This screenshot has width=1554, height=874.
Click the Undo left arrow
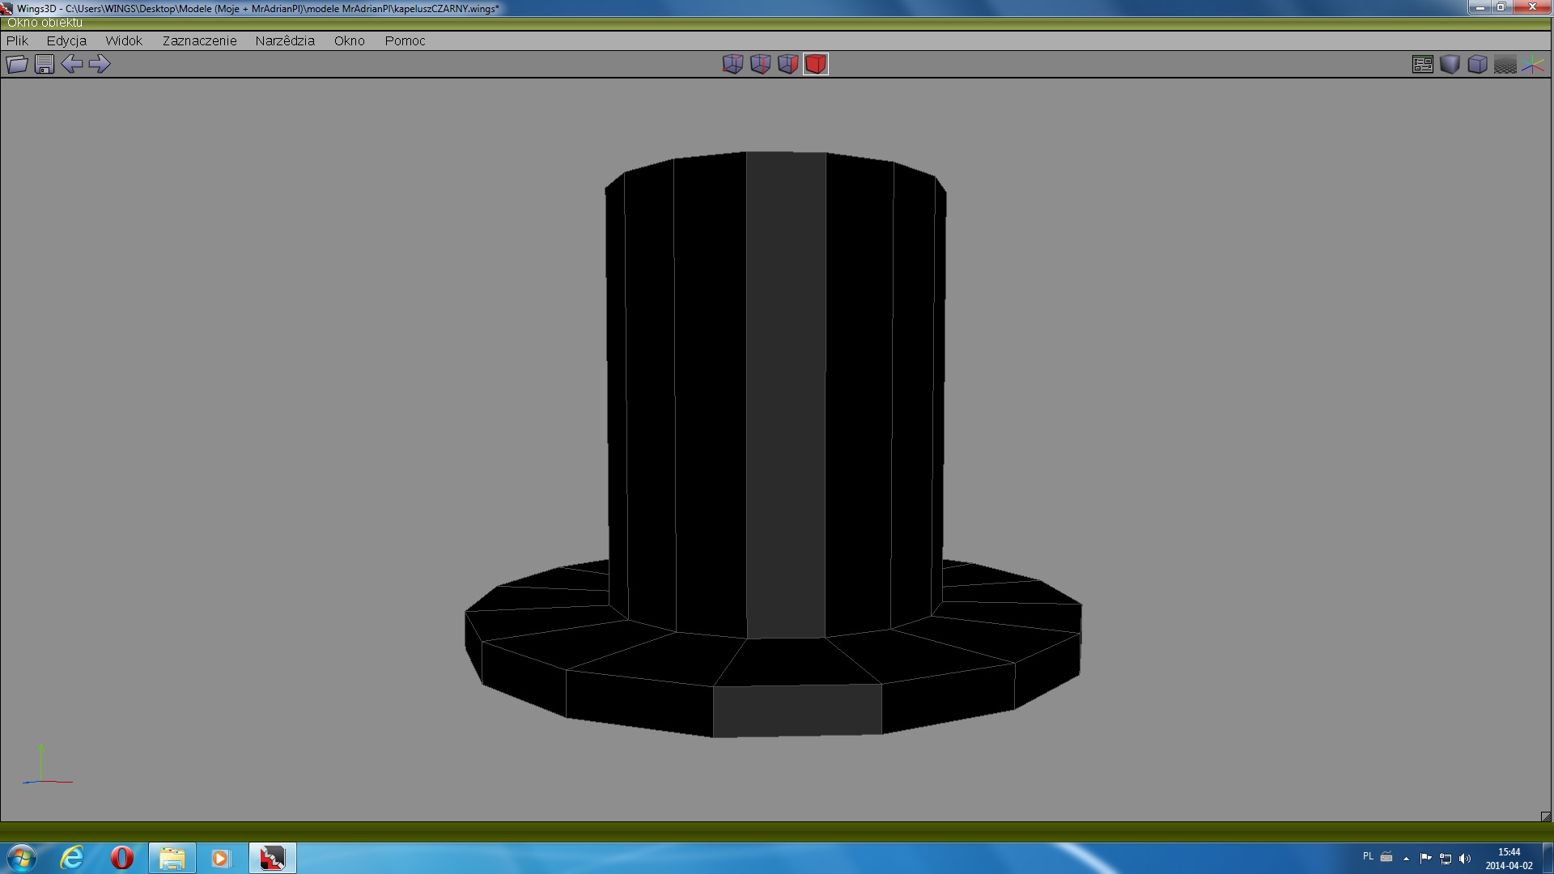[x=72, y=64]
